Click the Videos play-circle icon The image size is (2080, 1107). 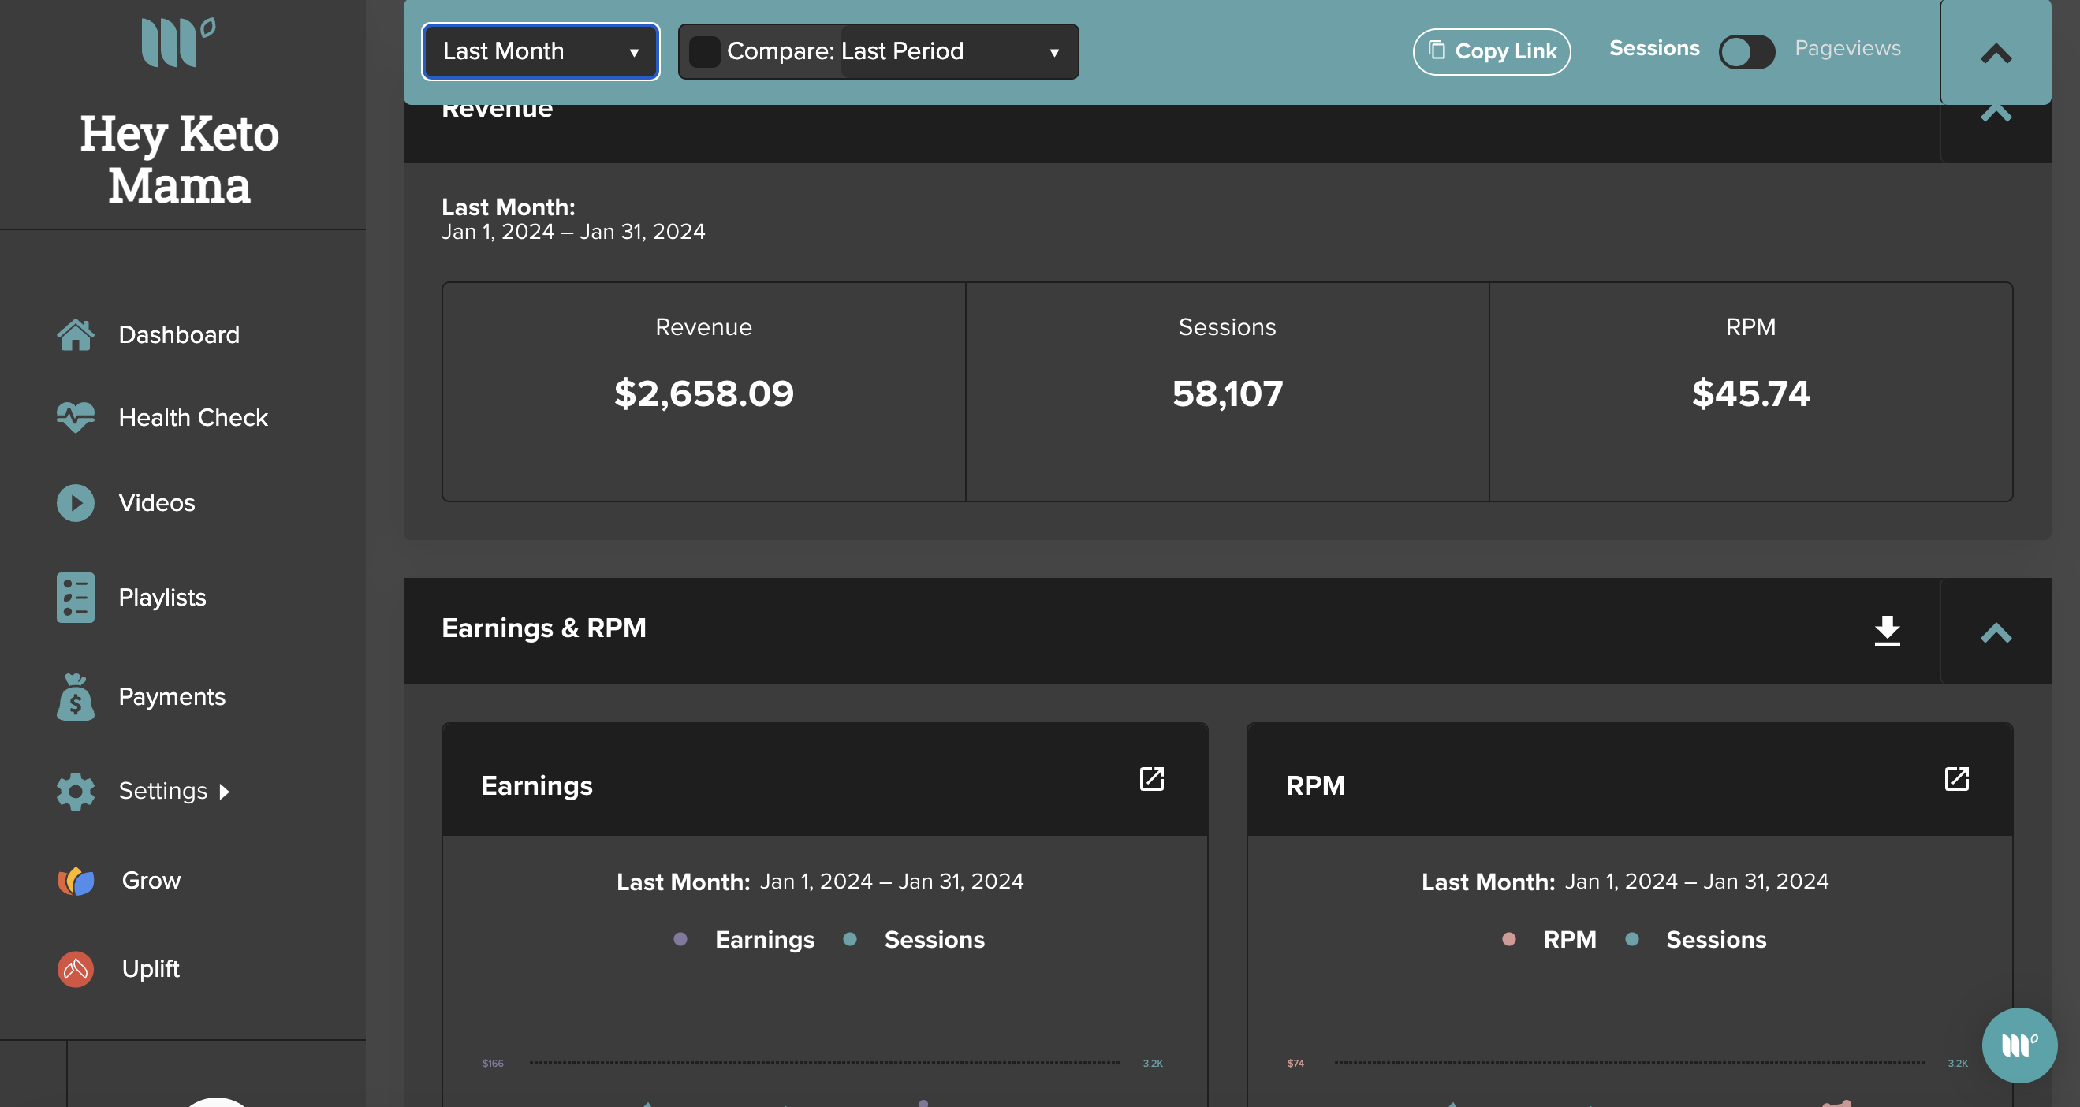click(x=75, y=502)
